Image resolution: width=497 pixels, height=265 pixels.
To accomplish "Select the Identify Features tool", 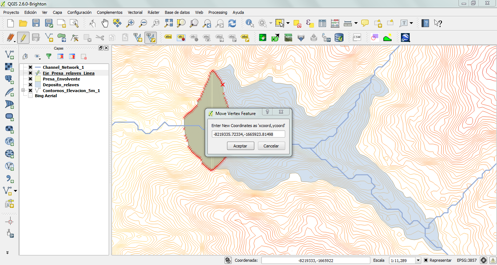I will [250, 23].
